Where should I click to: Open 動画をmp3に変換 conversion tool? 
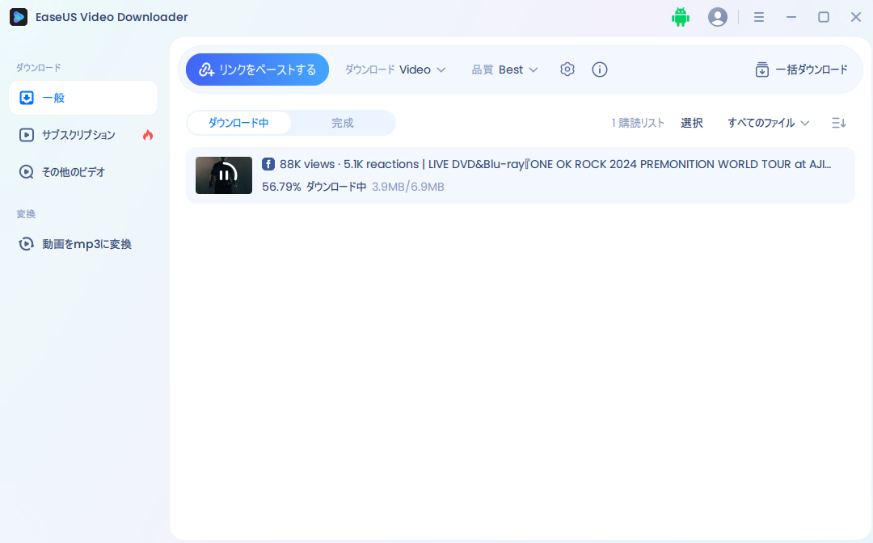pyautogui.click(x=85, y=243)
